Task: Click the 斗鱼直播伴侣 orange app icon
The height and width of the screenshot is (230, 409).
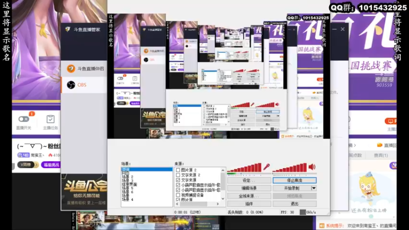Action: (x=71, y=68)
